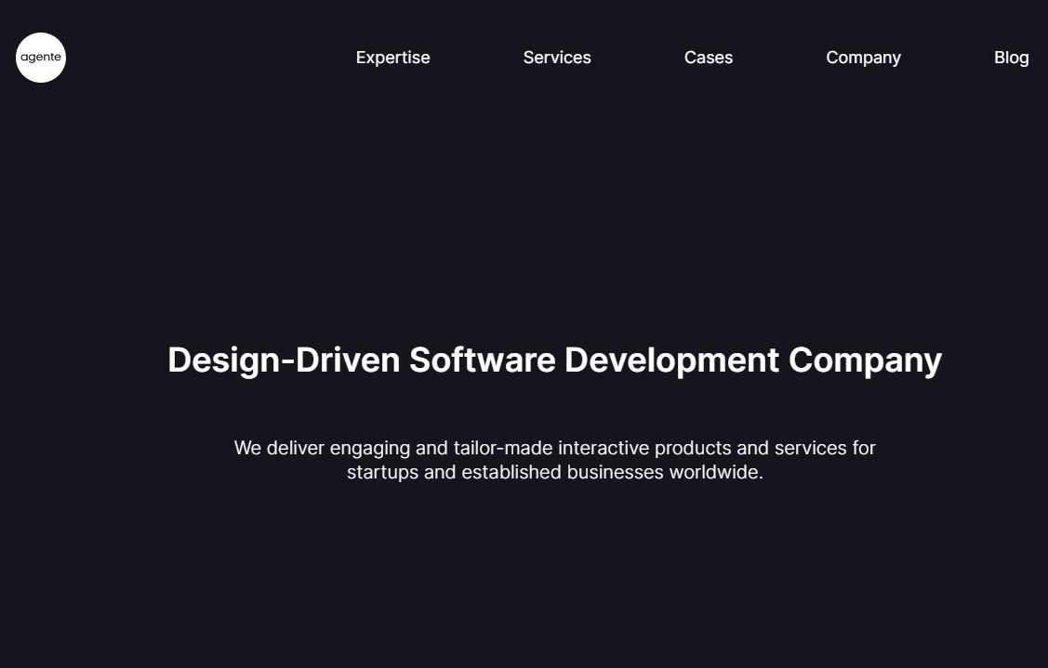The width and height of the screenshot is (1048, 668).
Task: Open the Expertise menu item
Action: pos(393,58)
